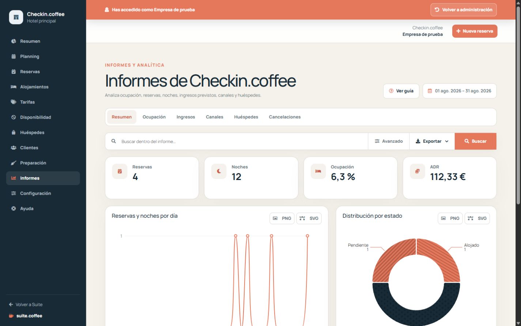Screen dimensions: 521x326
Task: Click the Preparación broom icon
Action: (x=14, y=163)
